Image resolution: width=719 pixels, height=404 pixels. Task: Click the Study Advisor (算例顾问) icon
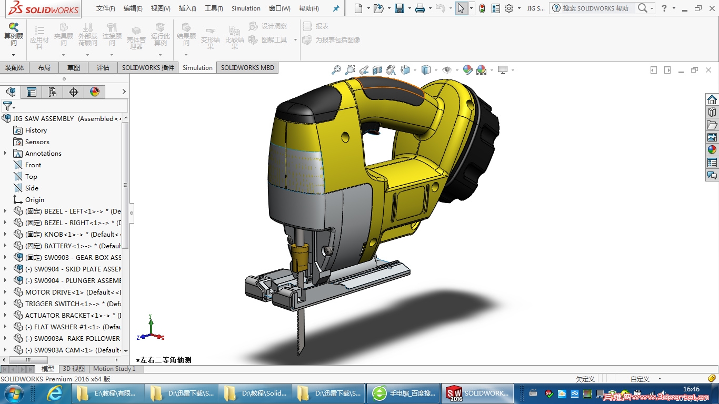(14, 32)
